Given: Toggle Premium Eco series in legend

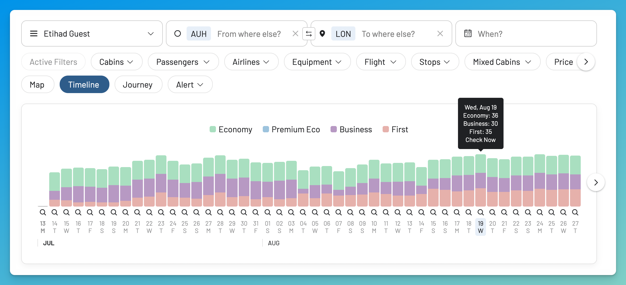Looking at the screenshot, I should (291, 129).
